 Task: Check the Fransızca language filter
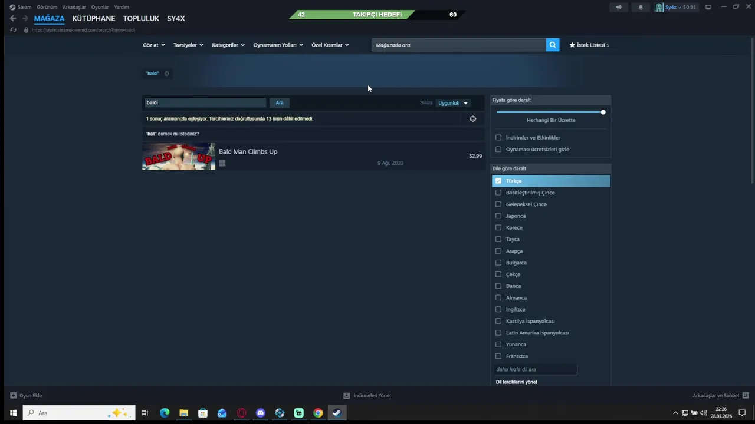coord(498,356)
